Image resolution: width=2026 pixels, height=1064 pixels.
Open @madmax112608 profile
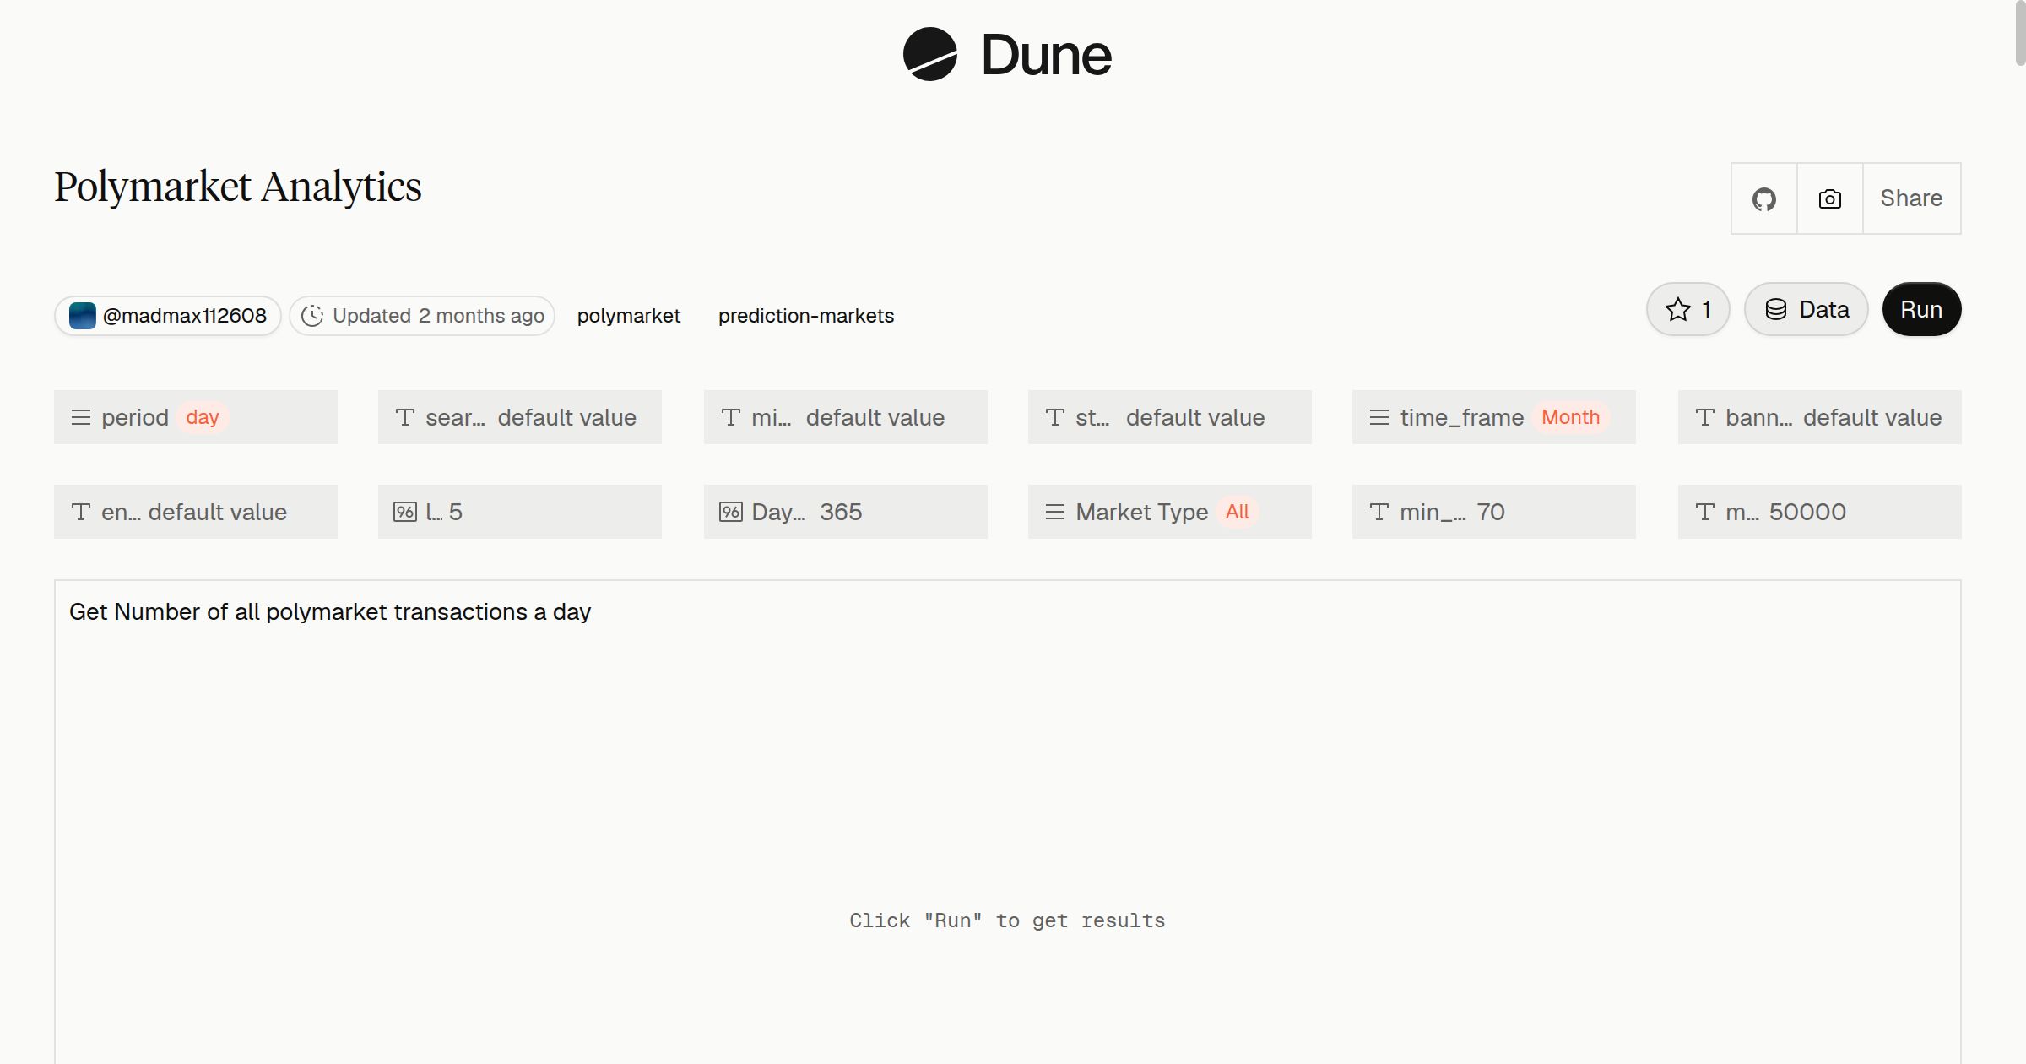(168, 316)
